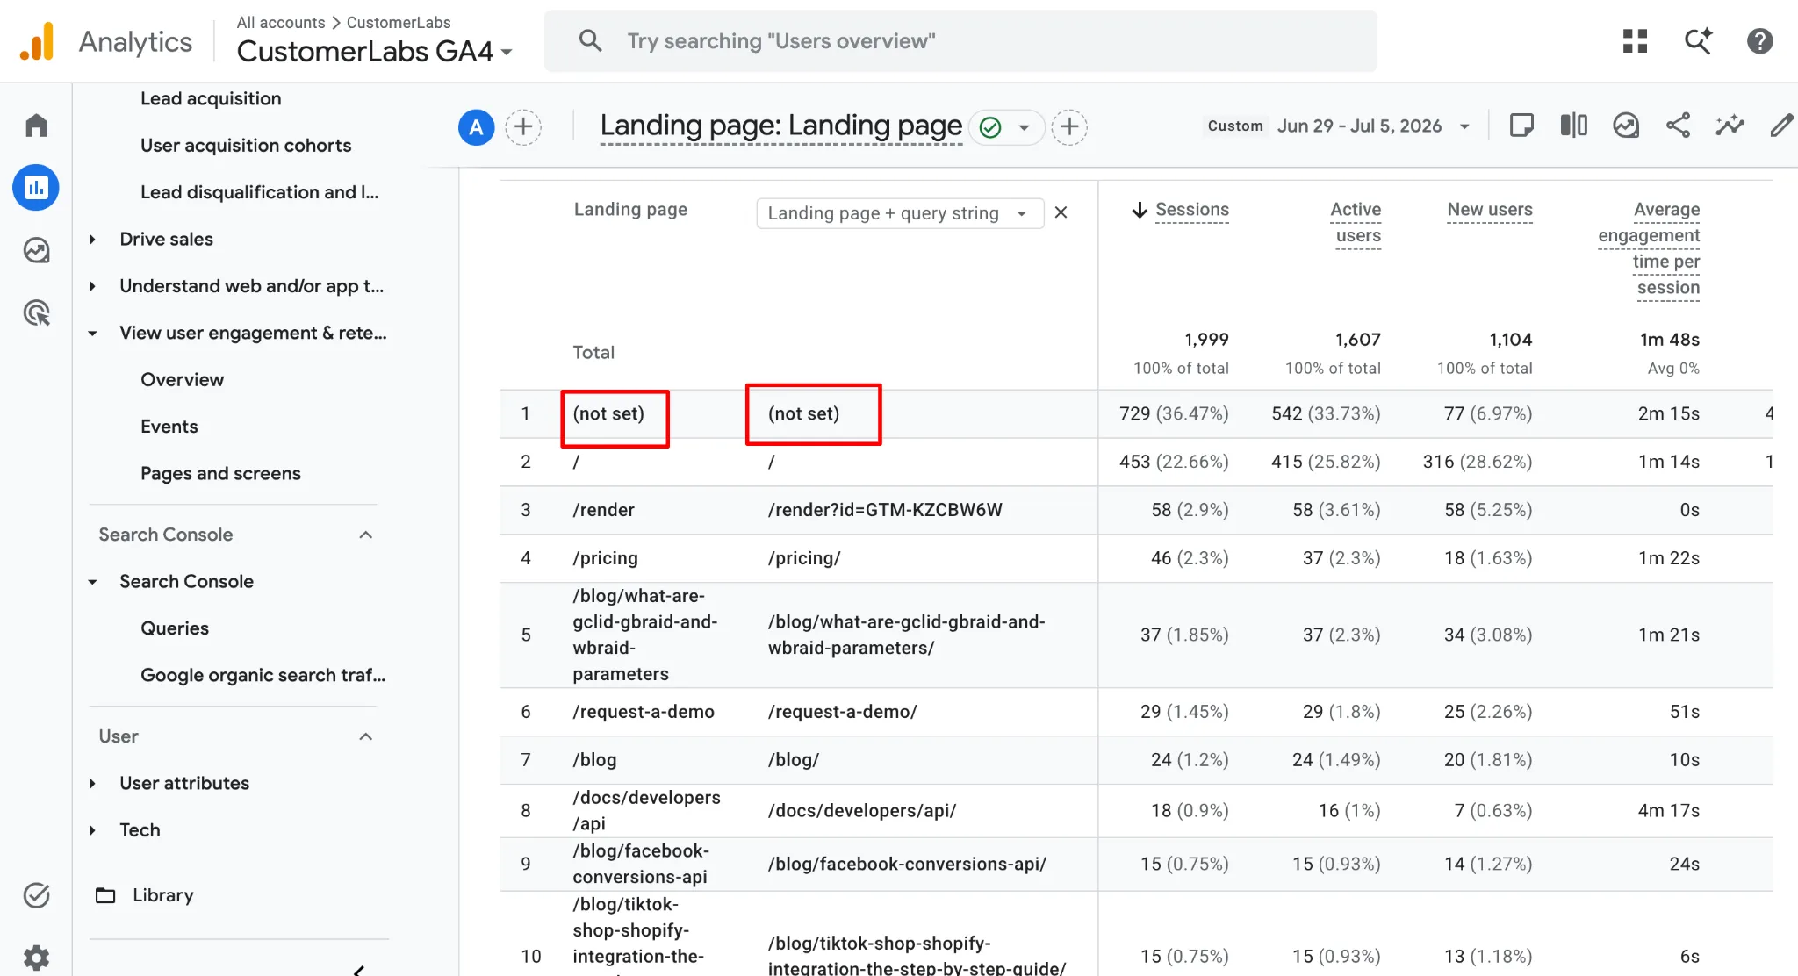Open Landing page + query string dropdown
Viewport: 1798px width, 976px height.
point(900,213)
